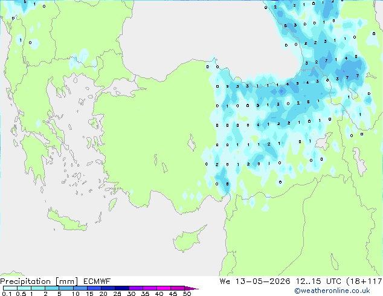Click the 2–5 mm legend color swatch
The image size is (383, 296).
point(52,288)
